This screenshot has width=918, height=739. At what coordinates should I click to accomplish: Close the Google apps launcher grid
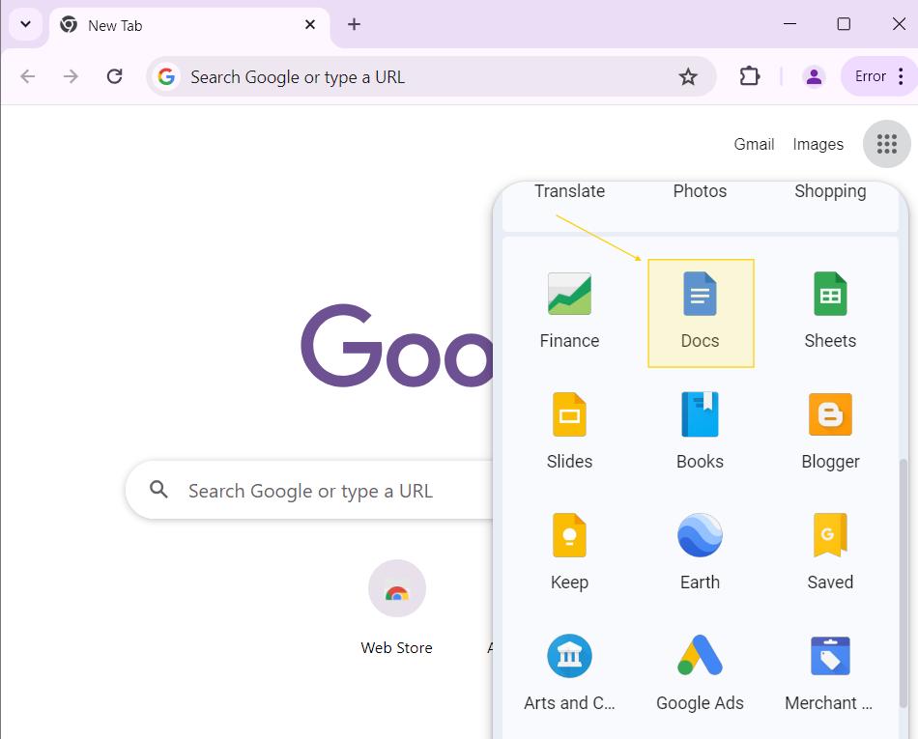point(886,144)
